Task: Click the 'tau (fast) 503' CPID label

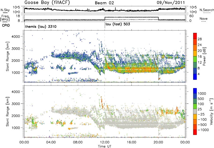Action: pyautogui.click(x=118, y=24)
